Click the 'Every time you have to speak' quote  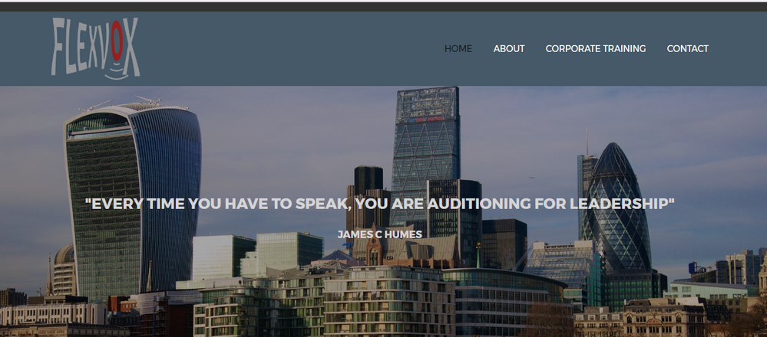click(x=379, y=204)
